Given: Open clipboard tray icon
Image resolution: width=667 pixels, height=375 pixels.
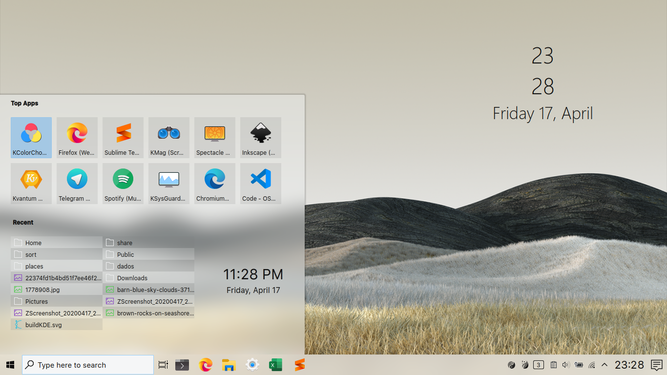Looking at the screenshot, I should (x=553, y=365).
